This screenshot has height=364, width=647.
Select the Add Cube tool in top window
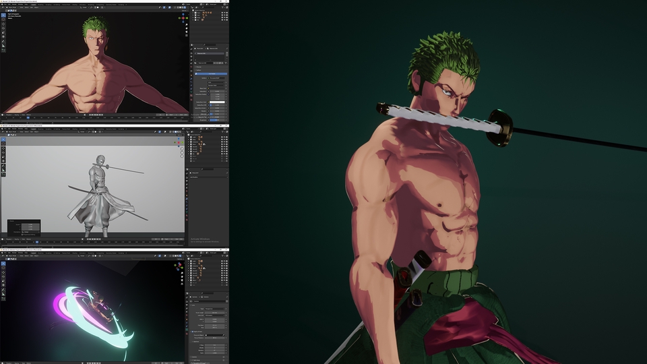coord(3,51)
